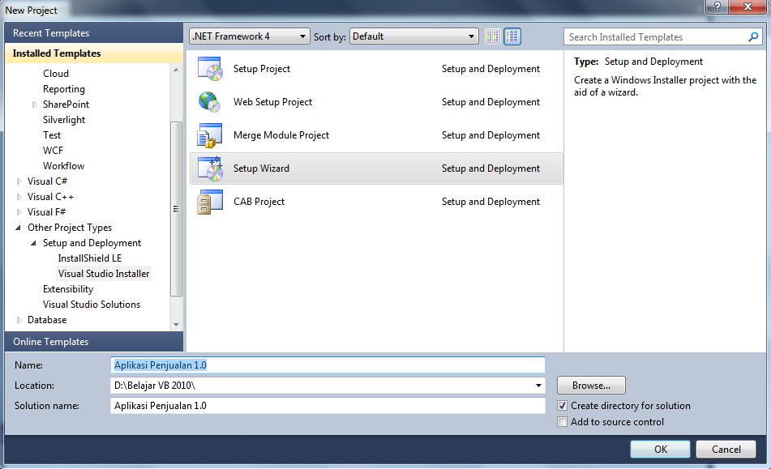771x469 pixels.
Task: Enable Add to source control checkbox
Action: [x=562, y=422]
